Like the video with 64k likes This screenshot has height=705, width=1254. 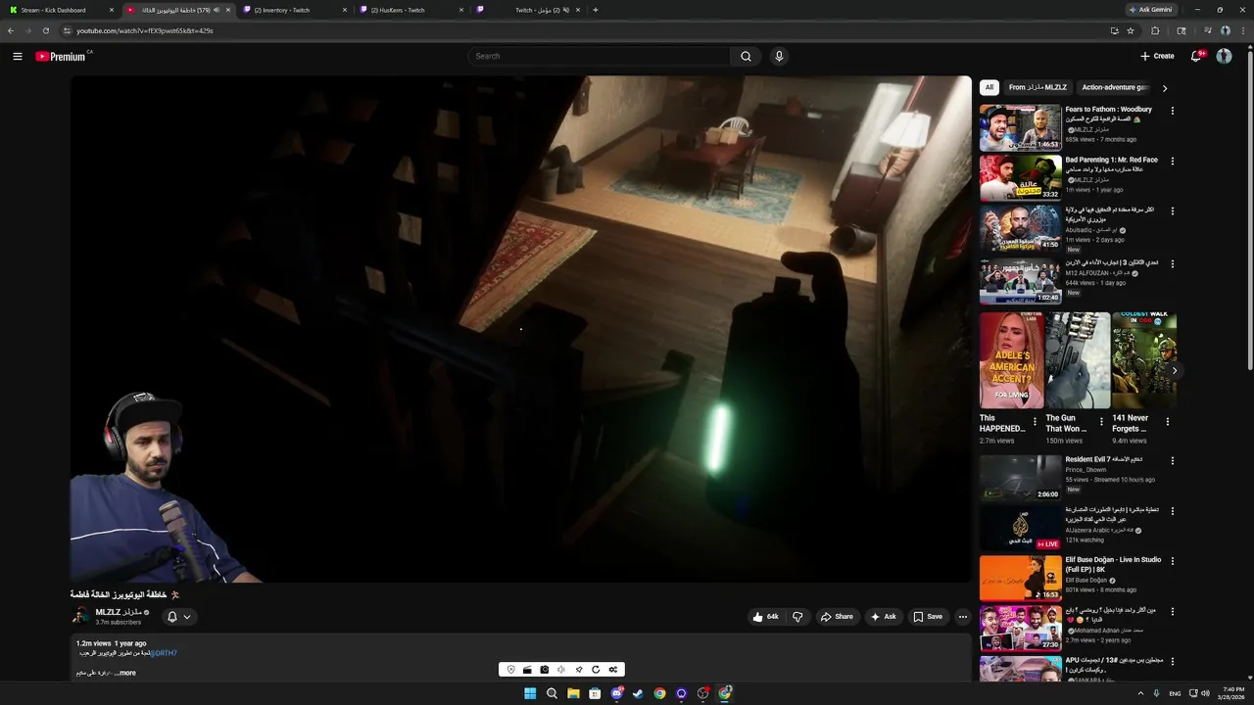[765, 617]
